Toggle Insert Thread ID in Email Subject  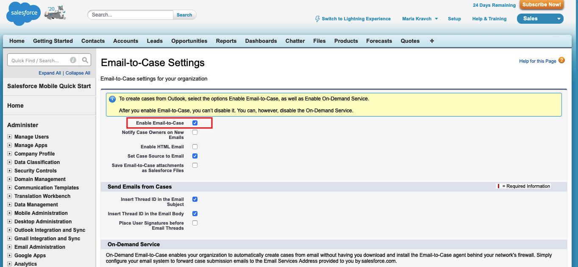click(x=195, y=199)
